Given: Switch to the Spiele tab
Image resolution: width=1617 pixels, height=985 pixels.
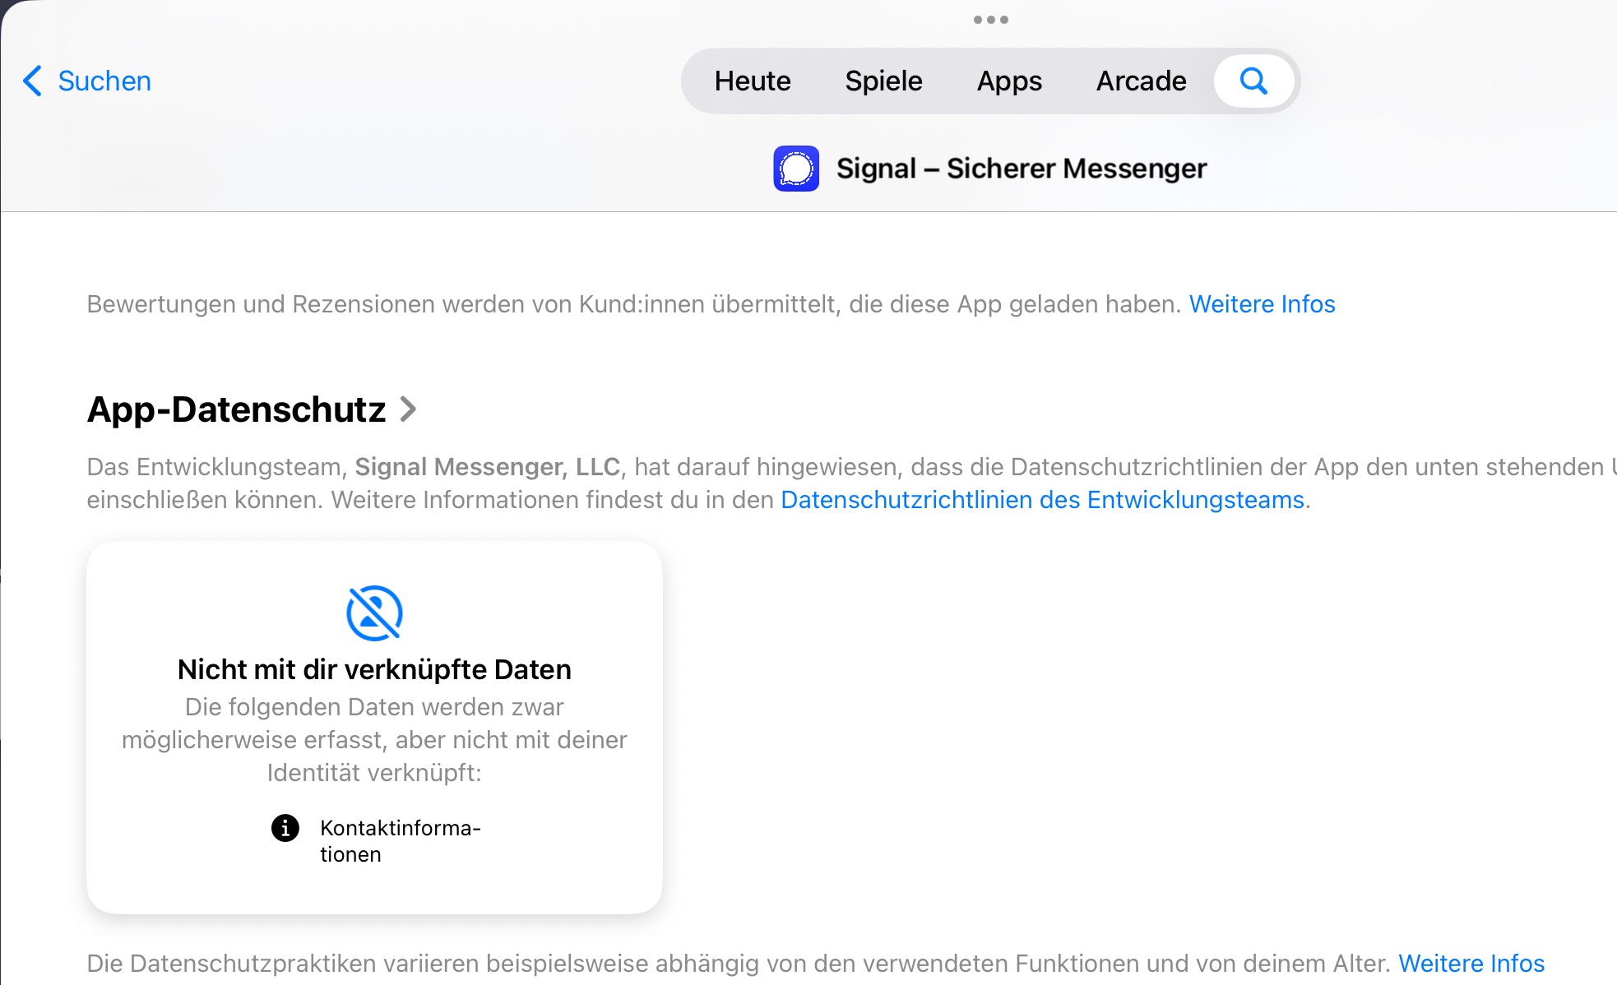Looking at the screenshot, I should tap(883, 81).
